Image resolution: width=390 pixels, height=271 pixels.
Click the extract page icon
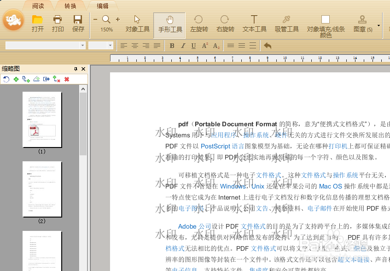pos(46,79)
